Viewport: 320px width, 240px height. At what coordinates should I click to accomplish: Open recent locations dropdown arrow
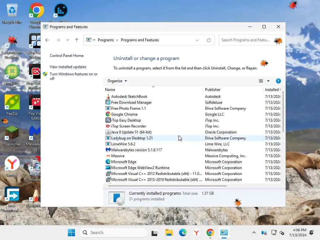[67, 40]
